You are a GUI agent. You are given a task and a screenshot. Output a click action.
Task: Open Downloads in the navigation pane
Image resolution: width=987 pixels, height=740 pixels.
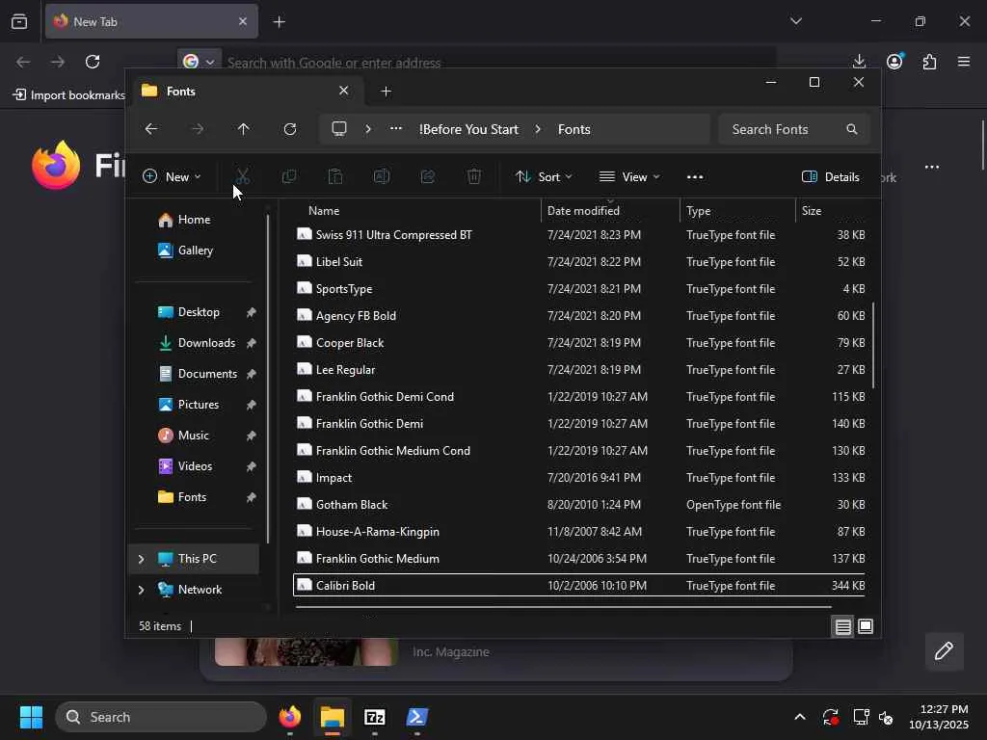(x=206, y=343)
